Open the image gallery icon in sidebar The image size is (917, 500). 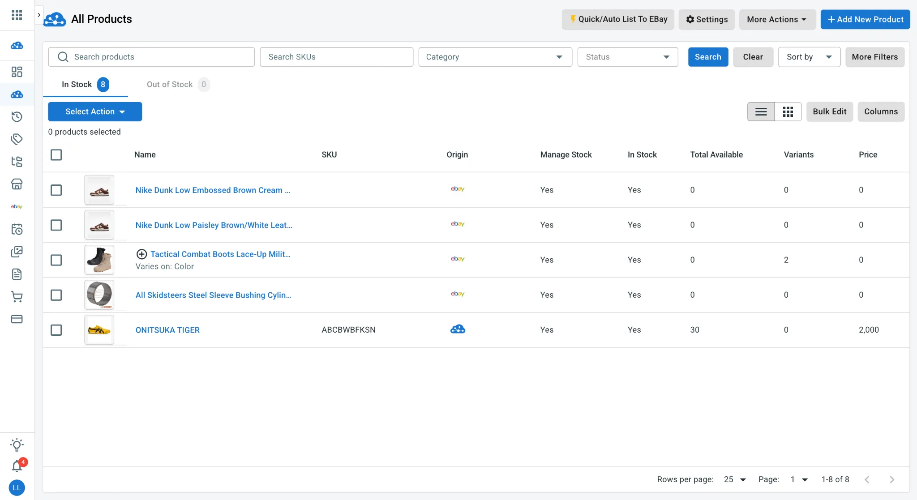click(17, 252)
